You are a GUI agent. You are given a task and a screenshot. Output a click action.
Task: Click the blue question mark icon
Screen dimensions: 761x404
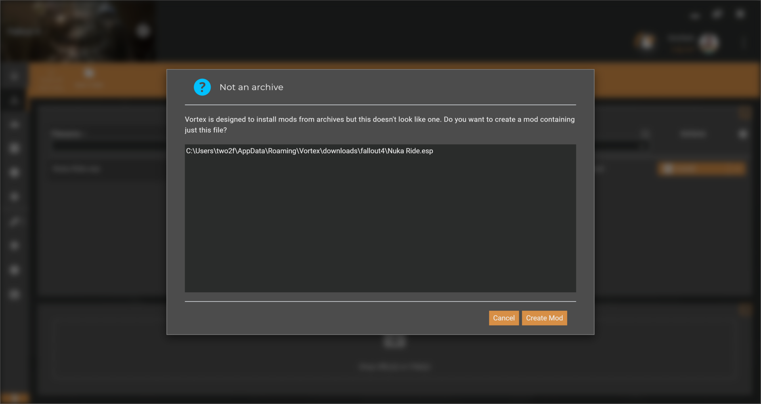(202, 87)
